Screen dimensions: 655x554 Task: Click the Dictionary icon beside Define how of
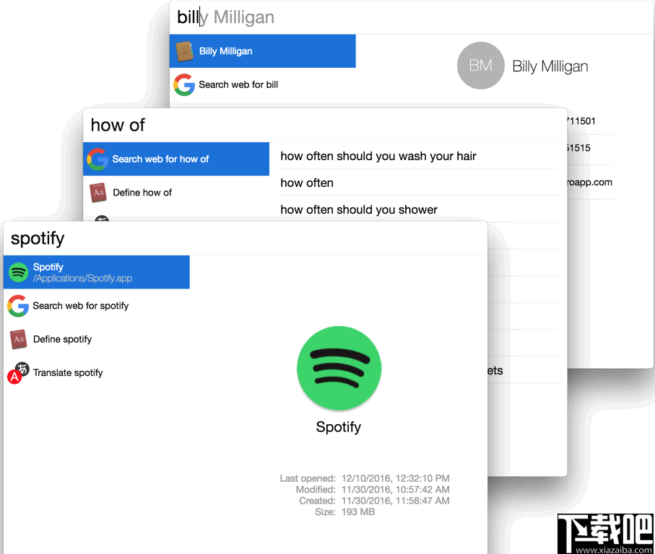[98, 193]
